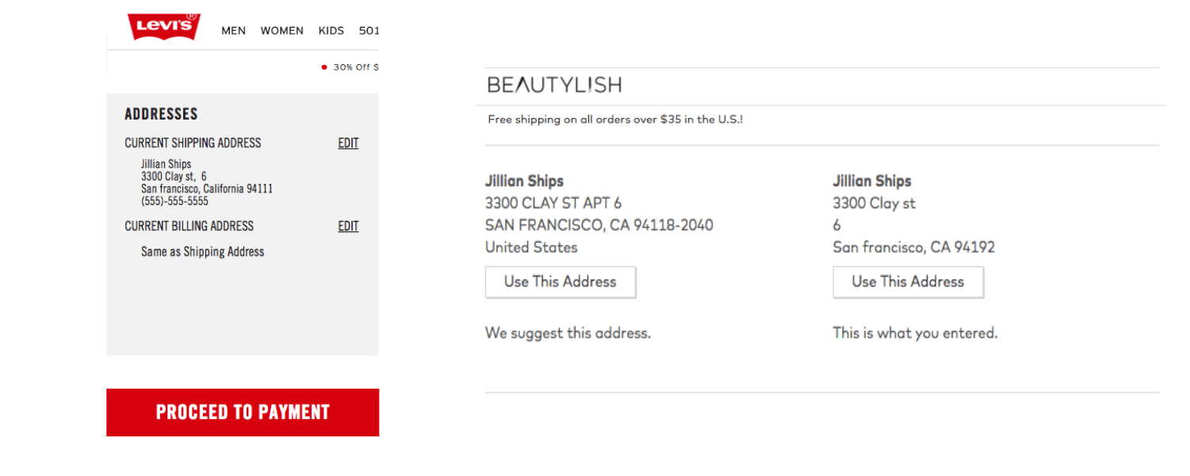The image size is (1190, 476).
Task: Use the suggested 94118-2040 address
Action: click(560, 282)
